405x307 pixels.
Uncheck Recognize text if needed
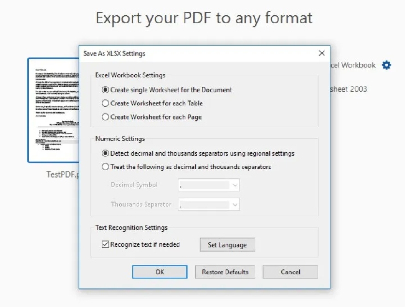coord(105,244)
